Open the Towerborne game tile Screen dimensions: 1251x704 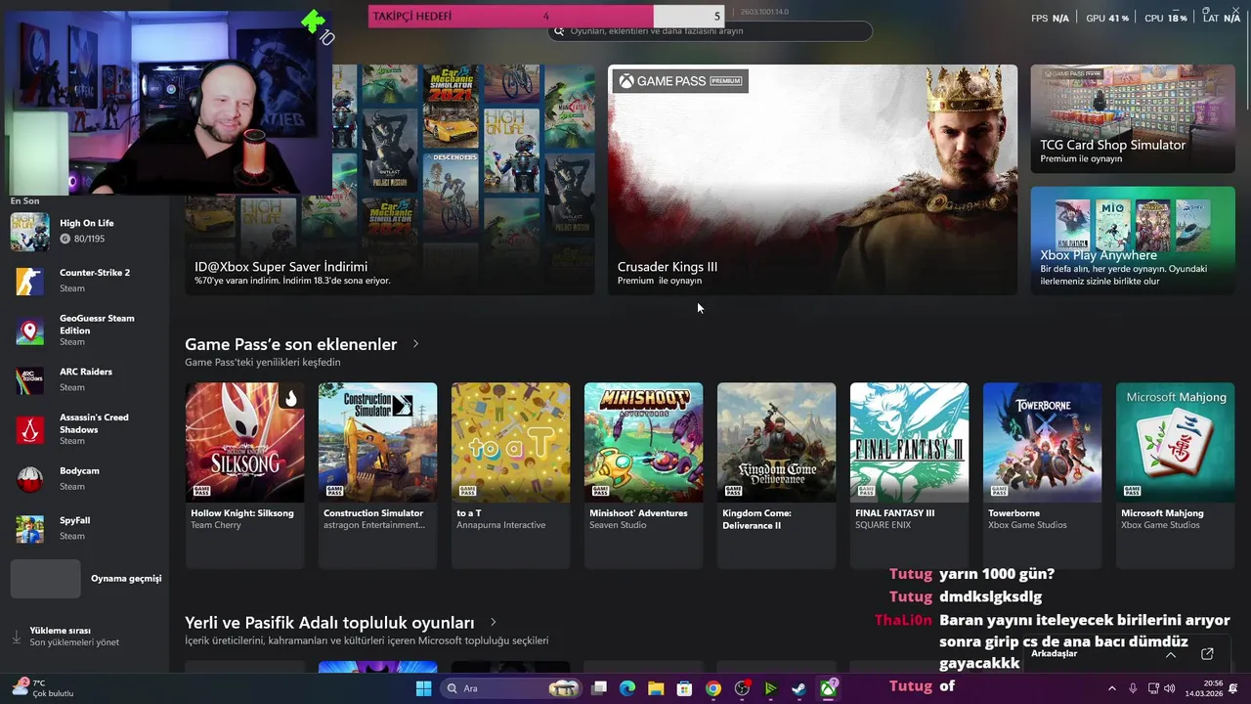[x=1042, y=475]
